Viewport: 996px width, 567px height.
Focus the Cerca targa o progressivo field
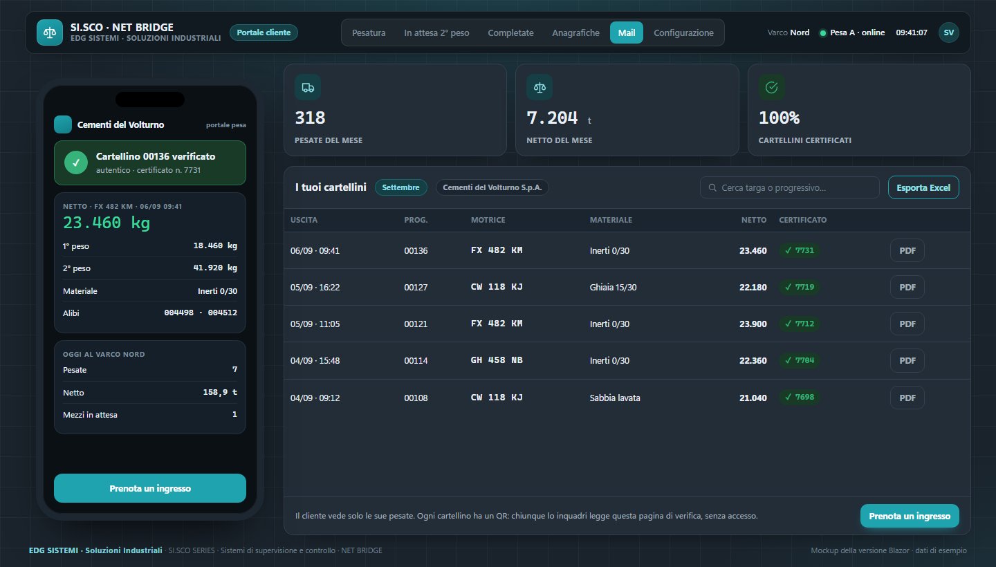click(x=790, y=187)
